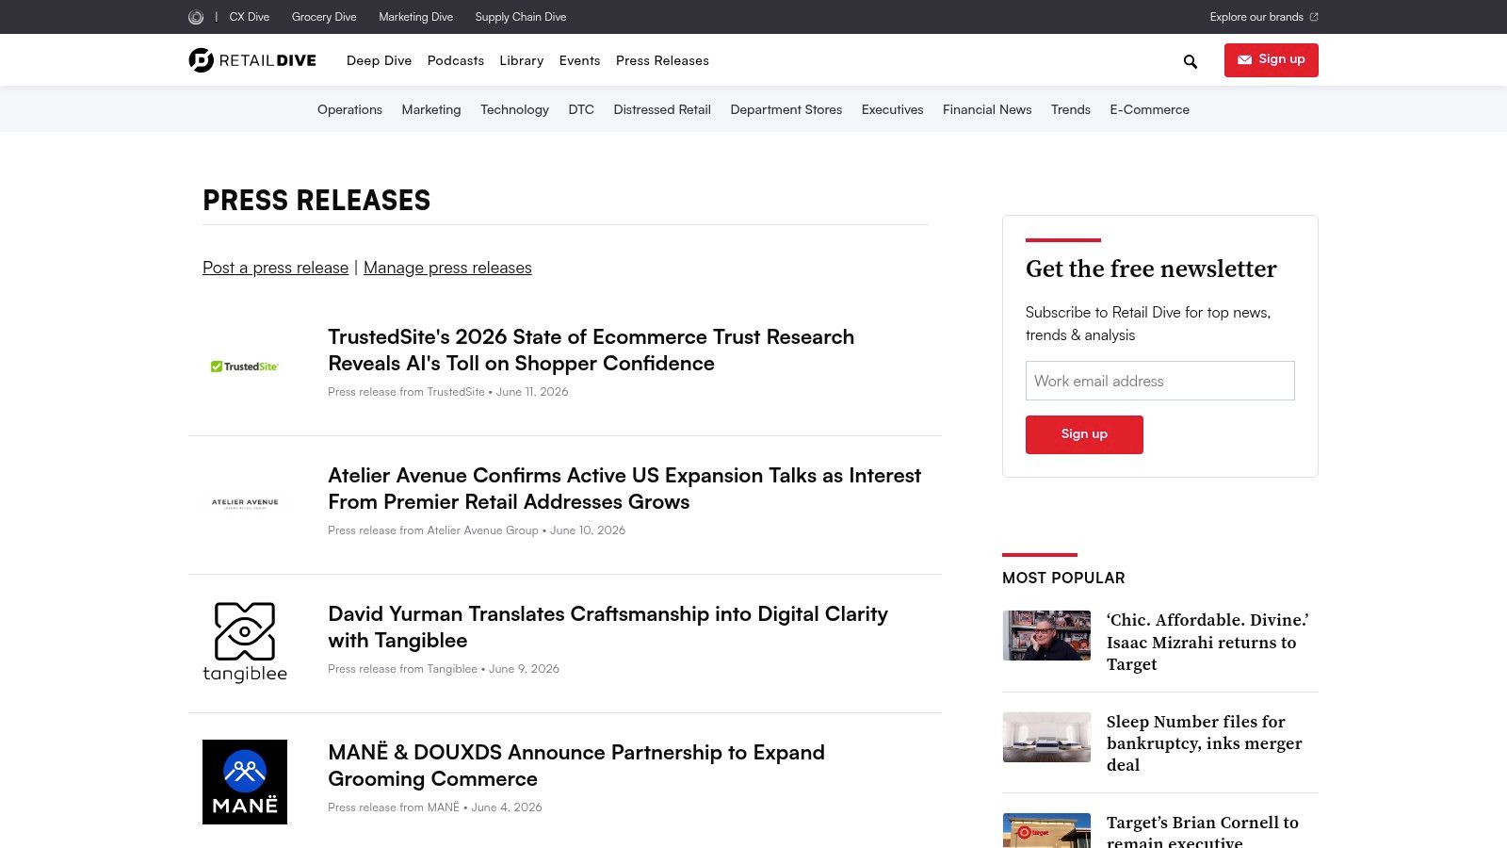Go to CX Dive site
Image resolution: width=1507 pixels, height=848 pixels.
(250, 17)
